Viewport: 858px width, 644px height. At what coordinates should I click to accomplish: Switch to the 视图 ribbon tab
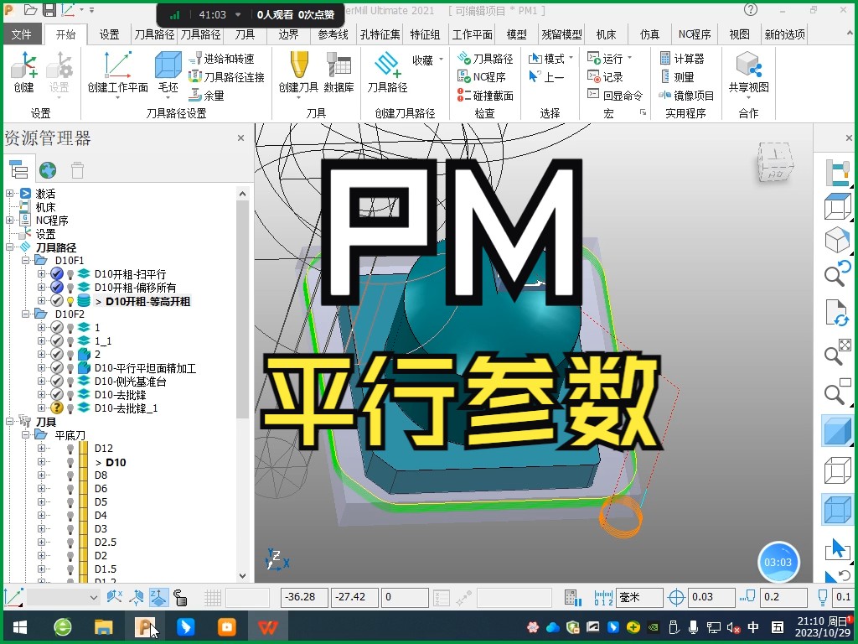739,34
